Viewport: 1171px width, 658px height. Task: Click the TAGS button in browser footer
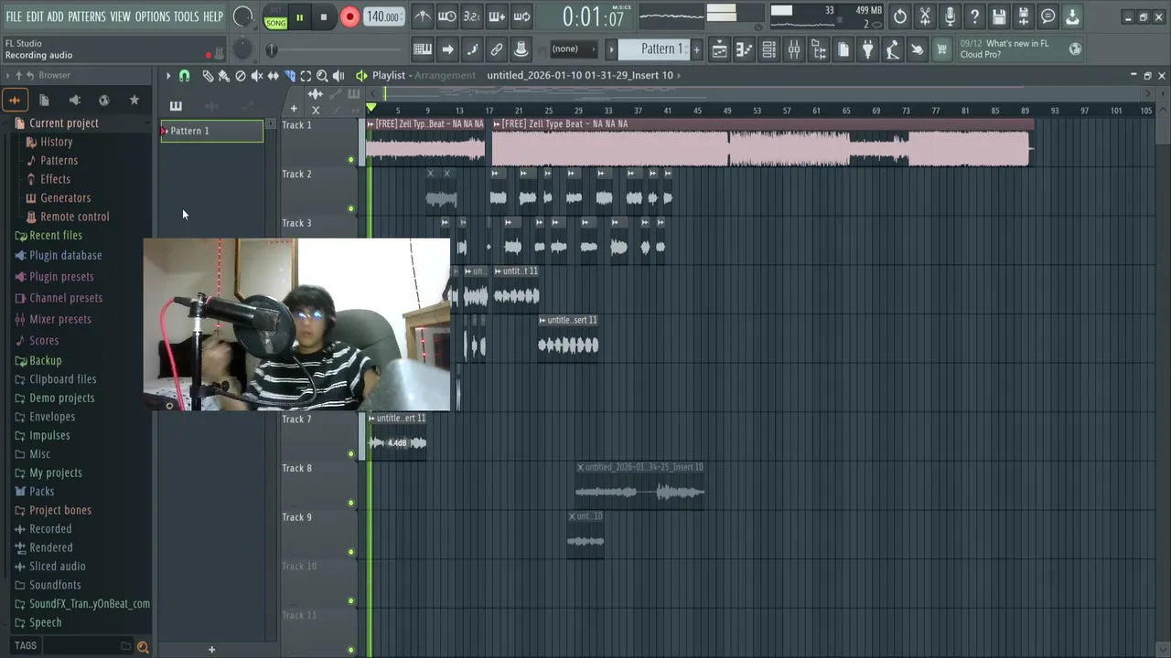coord(26,646)
